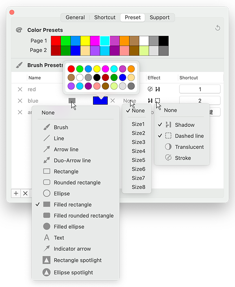Pick yellow circle in color popover
This screenshot has height=287, width=235.
tap(97, 69)
